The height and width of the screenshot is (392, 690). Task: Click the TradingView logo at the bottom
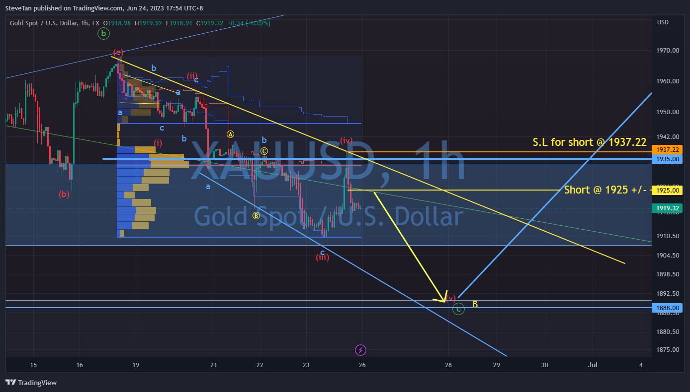(x=31, y=383)
